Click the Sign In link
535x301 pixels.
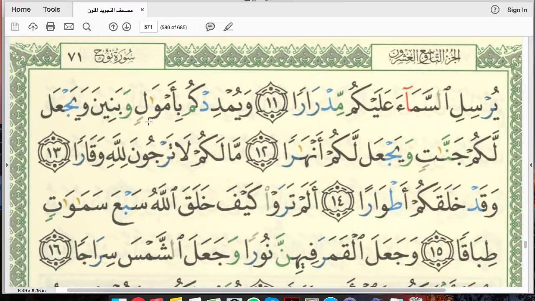(x=517, y=10)
